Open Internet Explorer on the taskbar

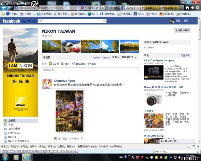[26, 157]
